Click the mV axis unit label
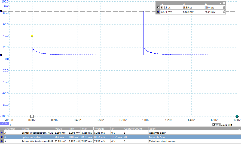 6,6
